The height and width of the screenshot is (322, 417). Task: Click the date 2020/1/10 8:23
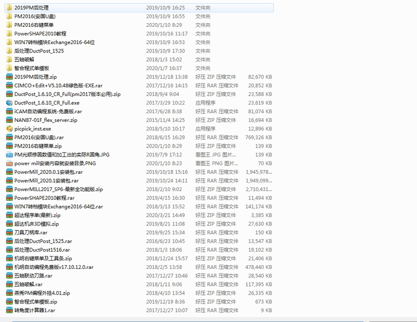[164, 163]
